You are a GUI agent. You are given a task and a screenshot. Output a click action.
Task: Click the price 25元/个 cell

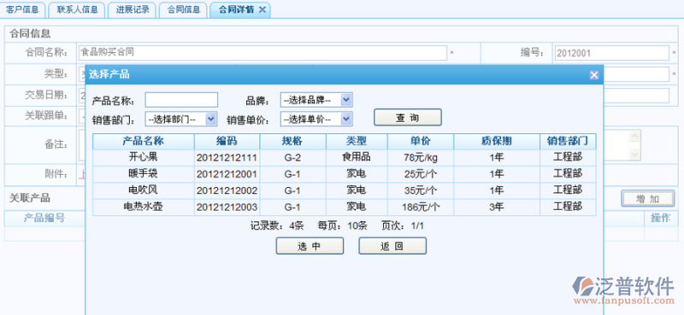point(421,174)
